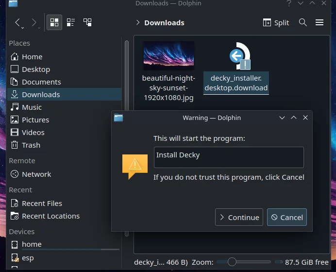Click Cancel in the Warning dialog
This screenshot has width=336, height=272.
click(x=286, y=217)
